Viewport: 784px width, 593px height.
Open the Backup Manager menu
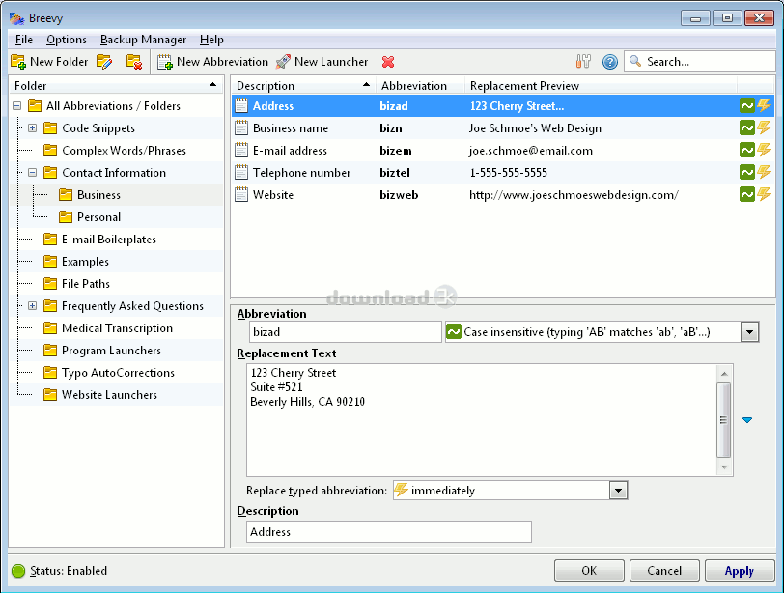pos(143,40)
